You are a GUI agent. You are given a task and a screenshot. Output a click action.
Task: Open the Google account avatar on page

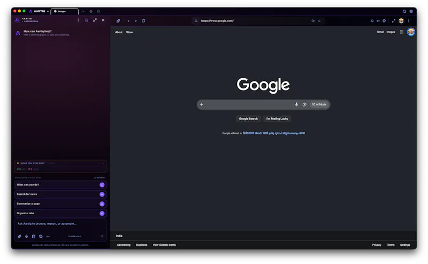[411, 32]
